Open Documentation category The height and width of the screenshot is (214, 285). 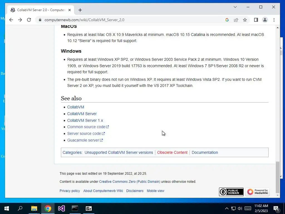click(x=205, y=152)
